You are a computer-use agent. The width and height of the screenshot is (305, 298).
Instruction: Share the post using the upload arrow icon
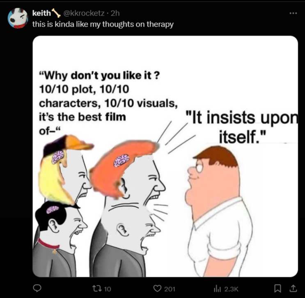pyautogui.click(x=294, y=289)
